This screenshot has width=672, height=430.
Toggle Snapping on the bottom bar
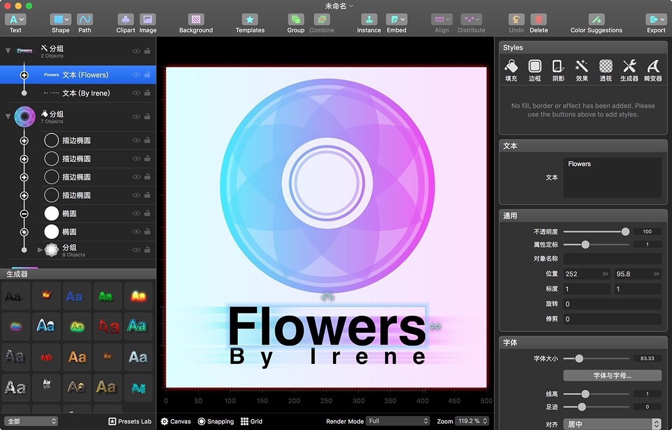point(216,421)
